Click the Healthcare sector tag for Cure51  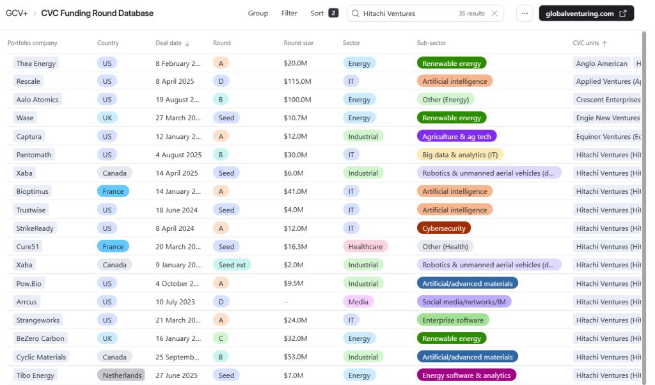[x=365, y=247]
